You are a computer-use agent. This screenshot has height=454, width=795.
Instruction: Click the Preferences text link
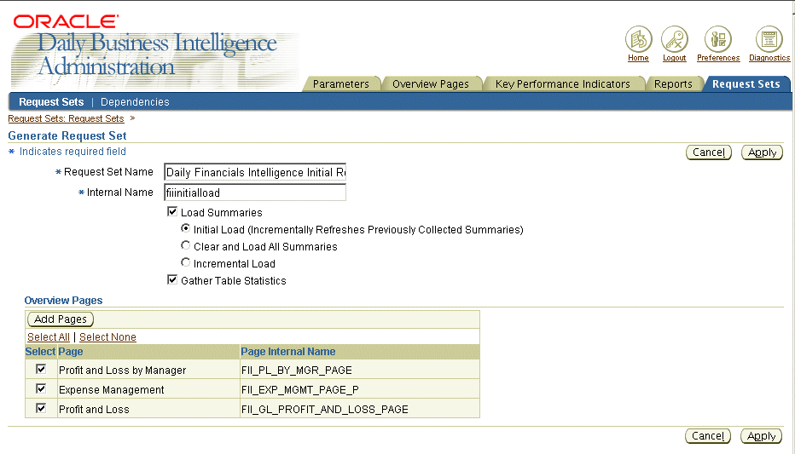718,58
